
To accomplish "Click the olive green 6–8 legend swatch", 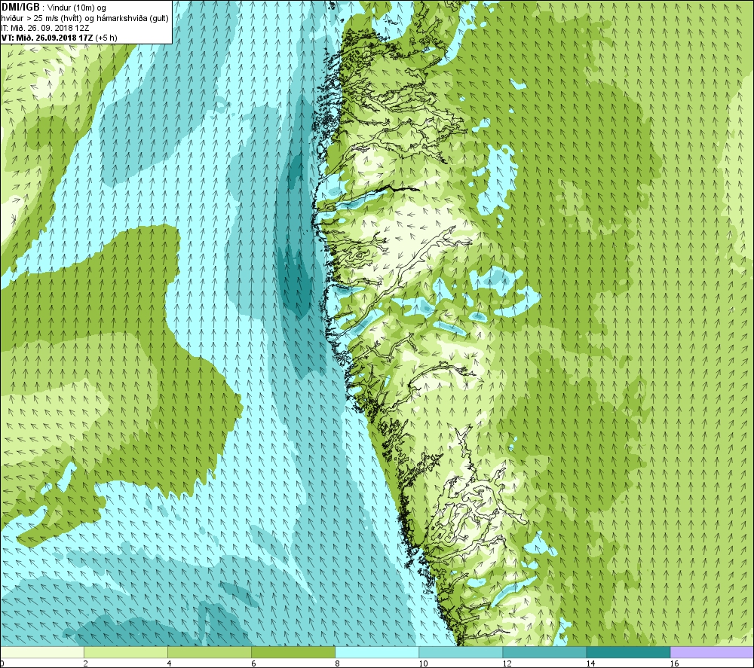I will point(293,652).
